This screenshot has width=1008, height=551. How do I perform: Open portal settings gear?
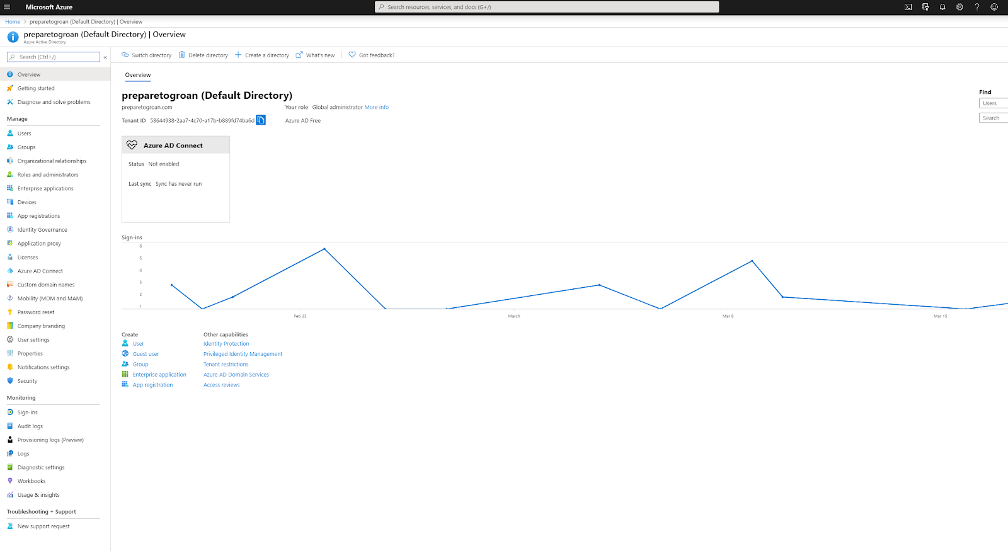click(x=959, y=7)
